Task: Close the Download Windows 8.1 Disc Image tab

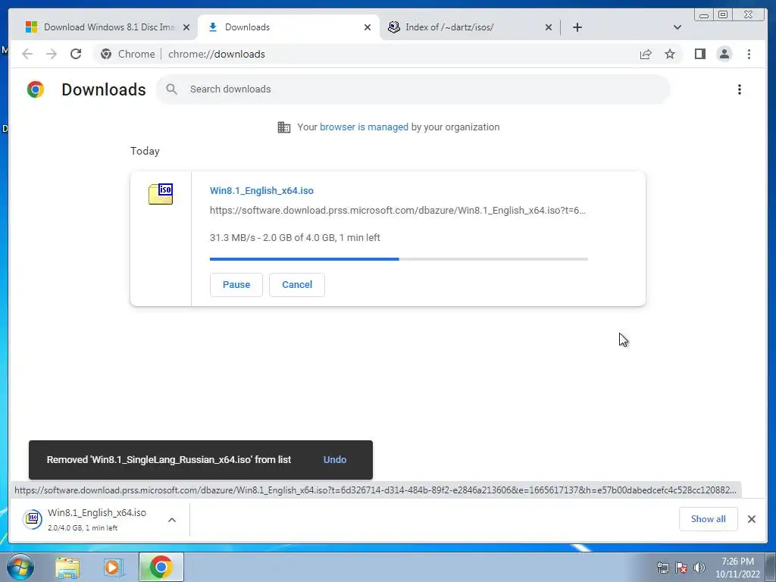Action: [x=186, y=28]
